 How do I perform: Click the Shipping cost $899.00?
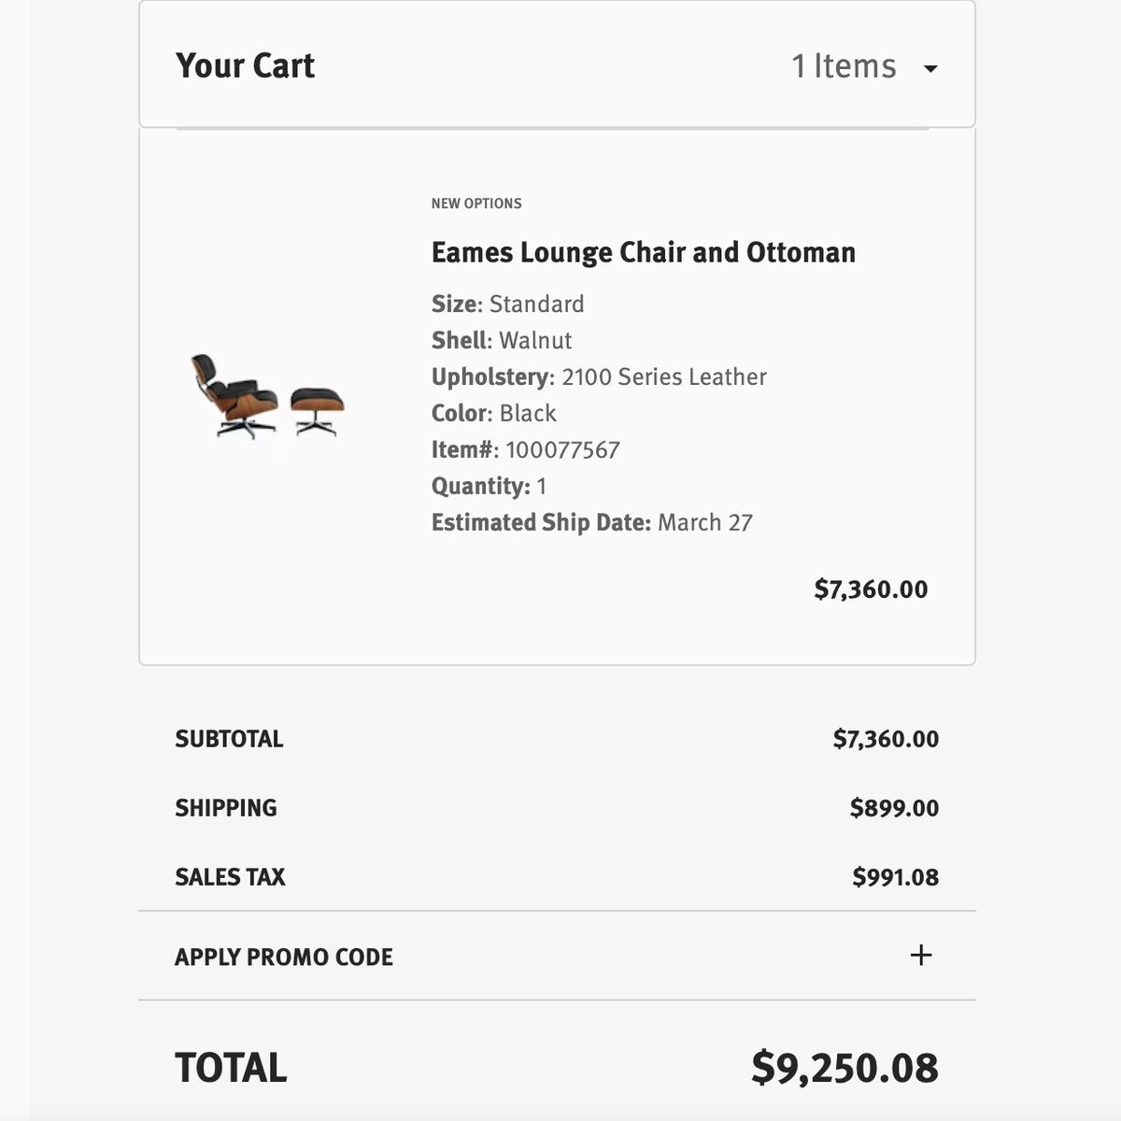pos(894,808)
